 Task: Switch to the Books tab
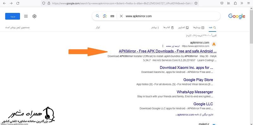coord(168,27)
